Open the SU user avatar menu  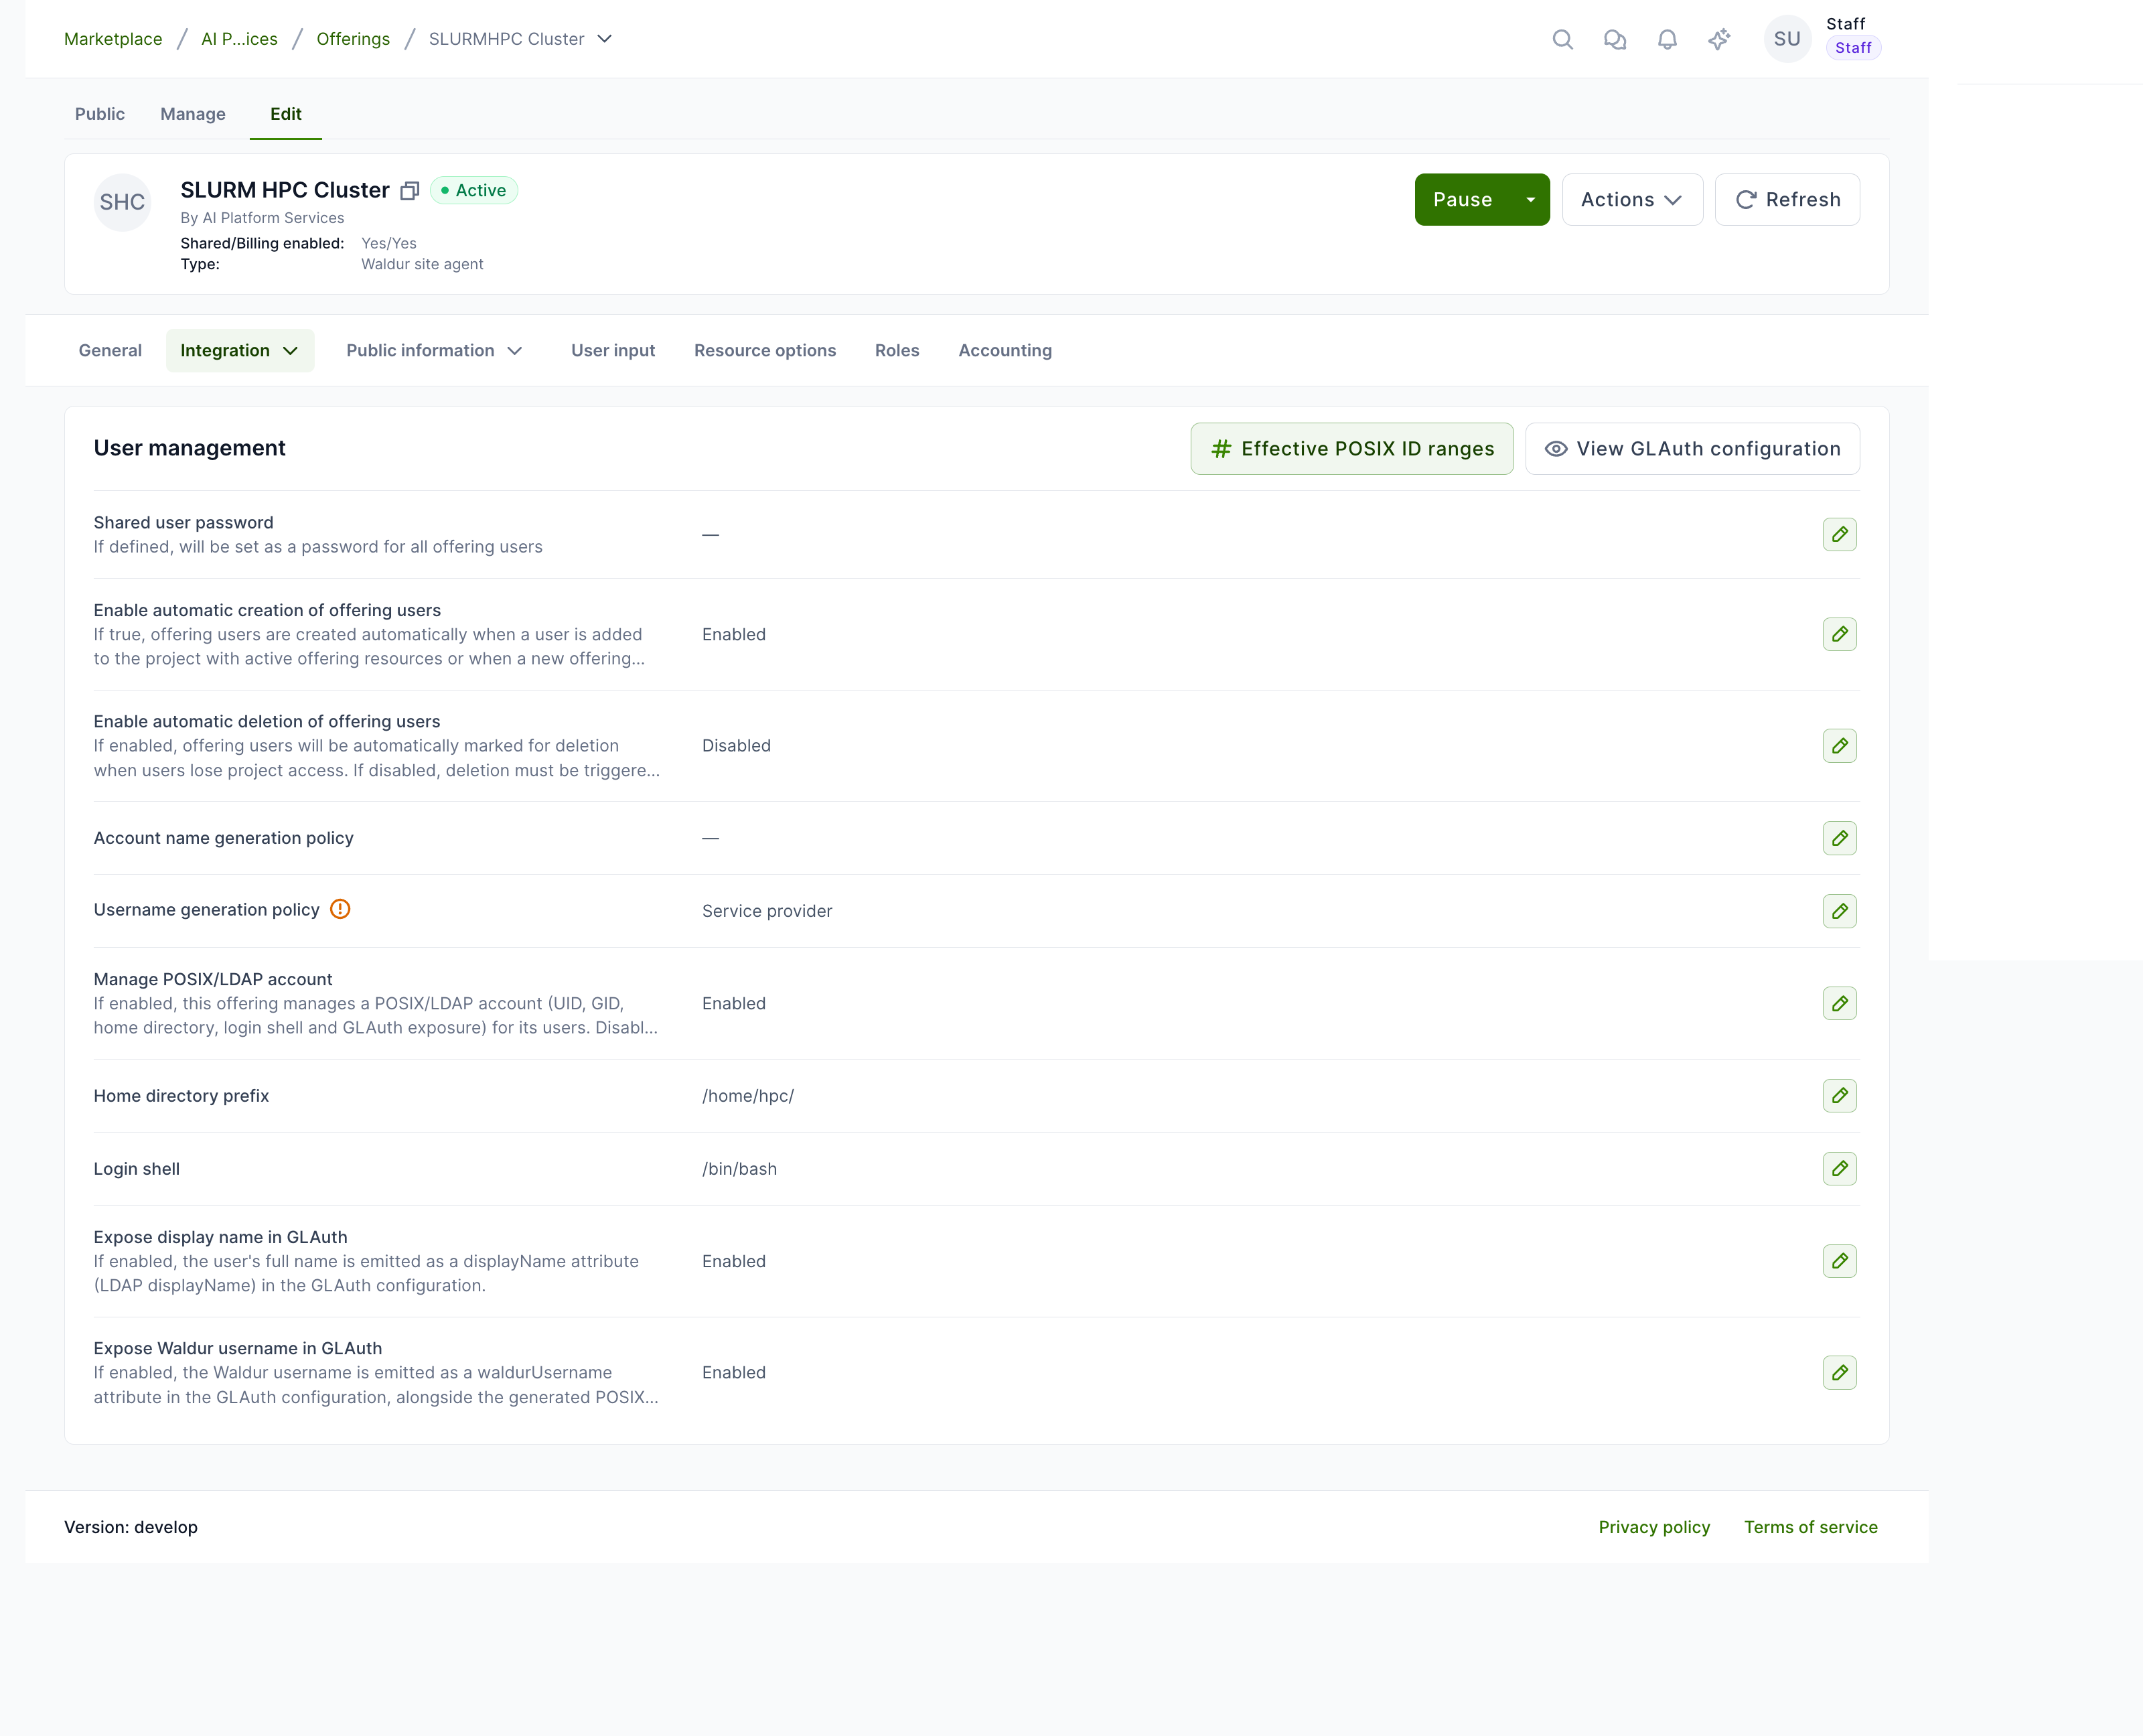(x=1787, y=39)
